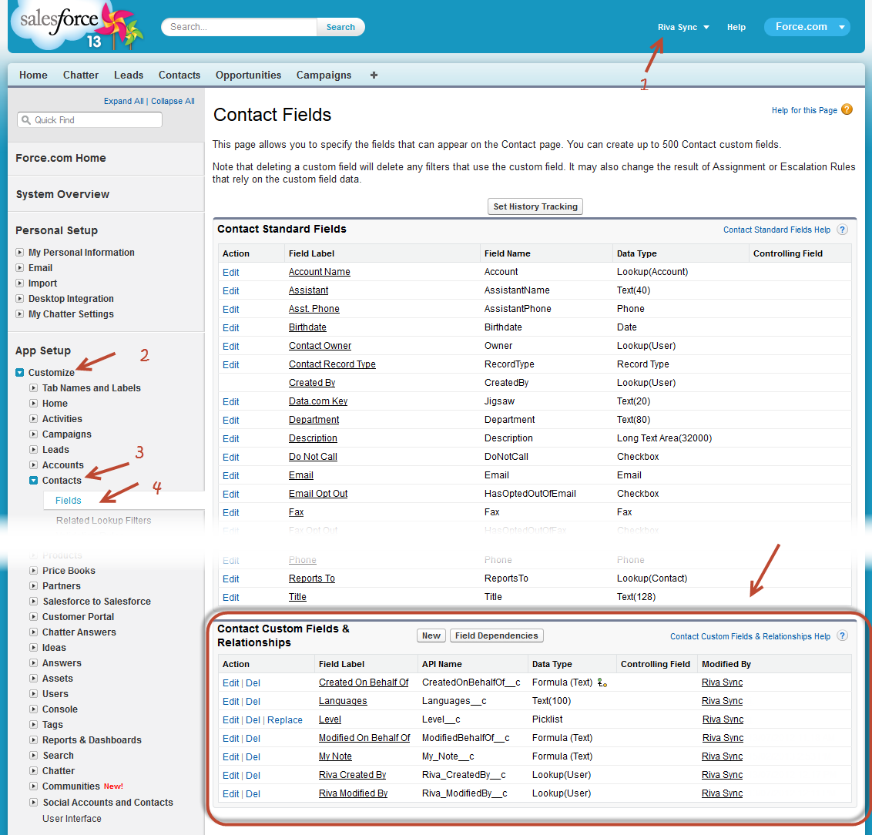This screenshot has height=835, width=872.
Task: Click the Custom Fields & Relationships Help question icon
Action: [843, 636]
